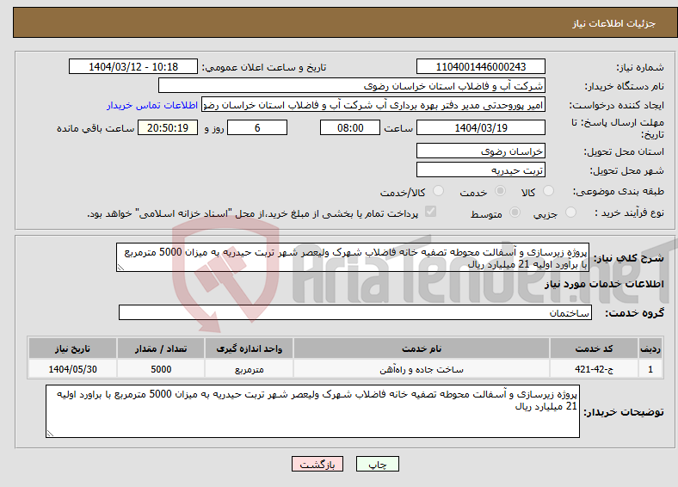Click the چاپ (print) button

377,464
